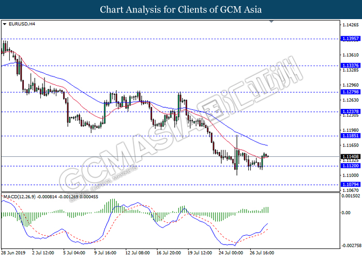Select the 1.13957 price level label
The height and width of the screenshot is (258, 362).
pyautogui.click(x=351, y=39)
